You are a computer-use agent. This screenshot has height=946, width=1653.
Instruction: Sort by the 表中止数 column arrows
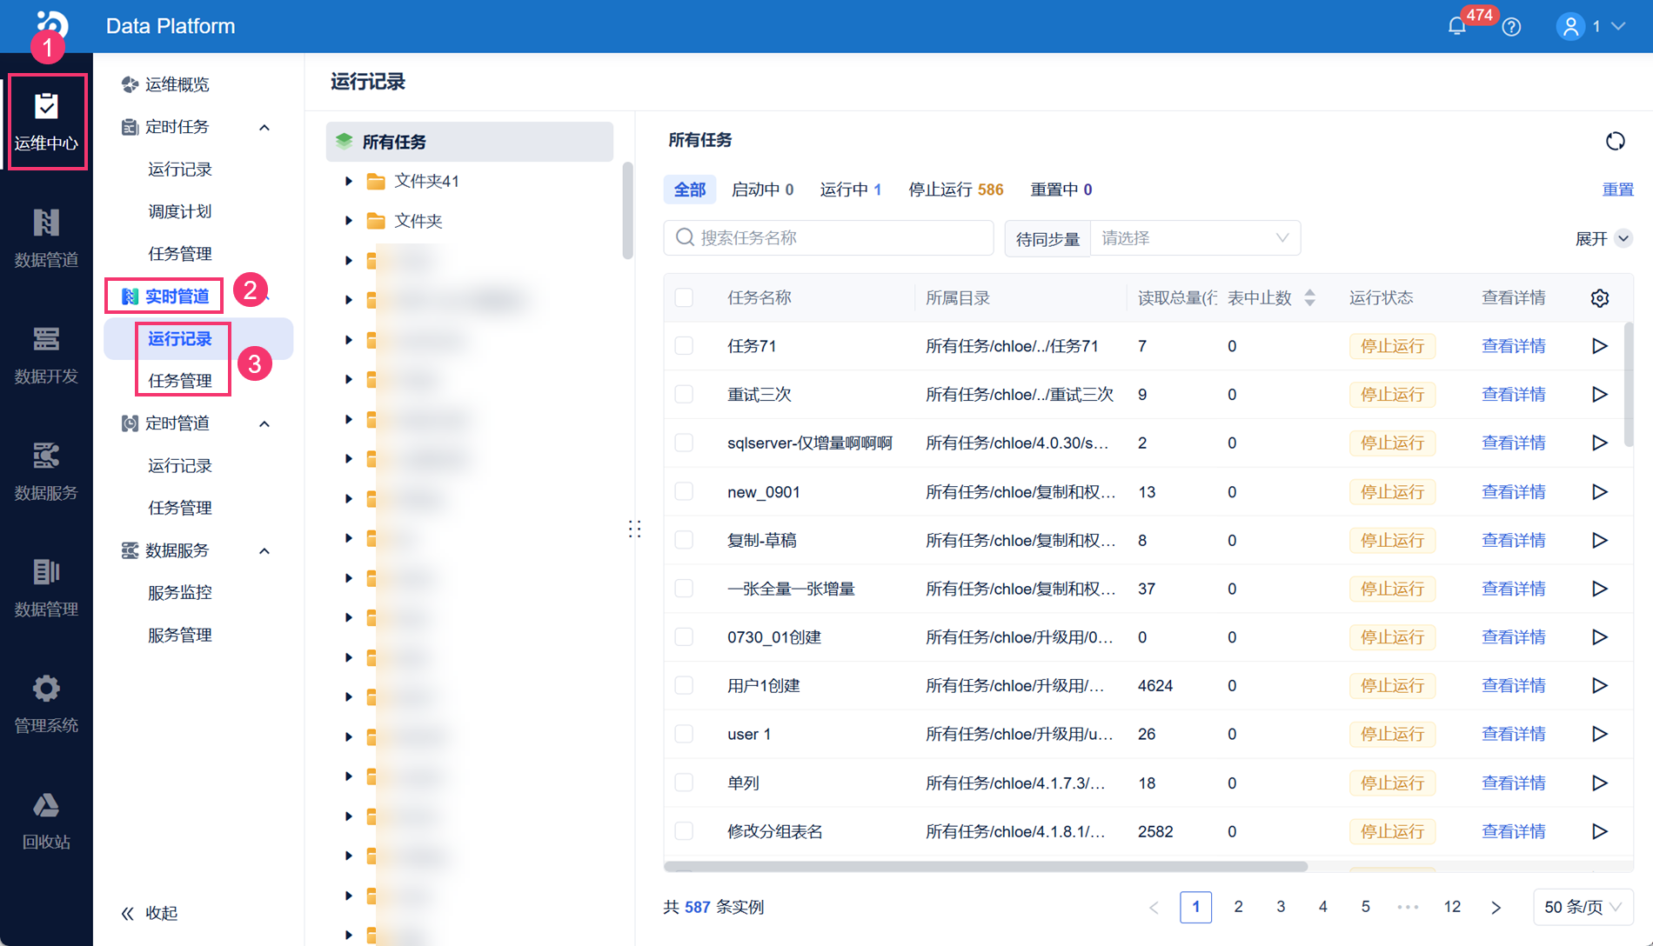coord(1310,298)
